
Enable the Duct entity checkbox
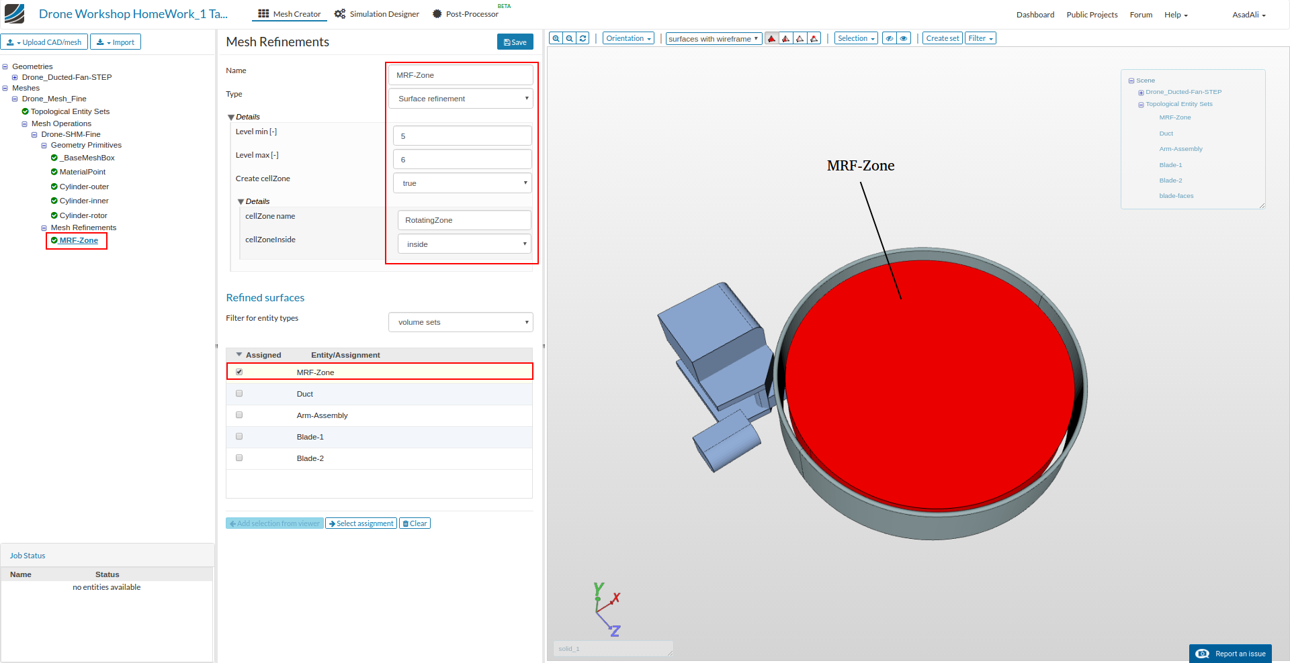[239, 394]
